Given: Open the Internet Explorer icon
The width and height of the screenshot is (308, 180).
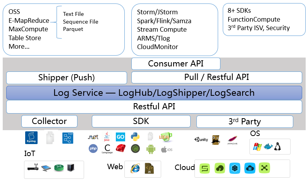Looking at the screenshot, I should pos(135,168).
